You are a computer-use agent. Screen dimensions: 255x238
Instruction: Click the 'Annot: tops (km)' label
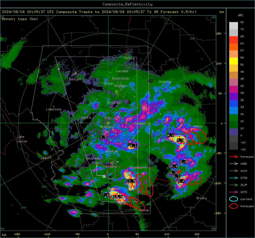20,19
